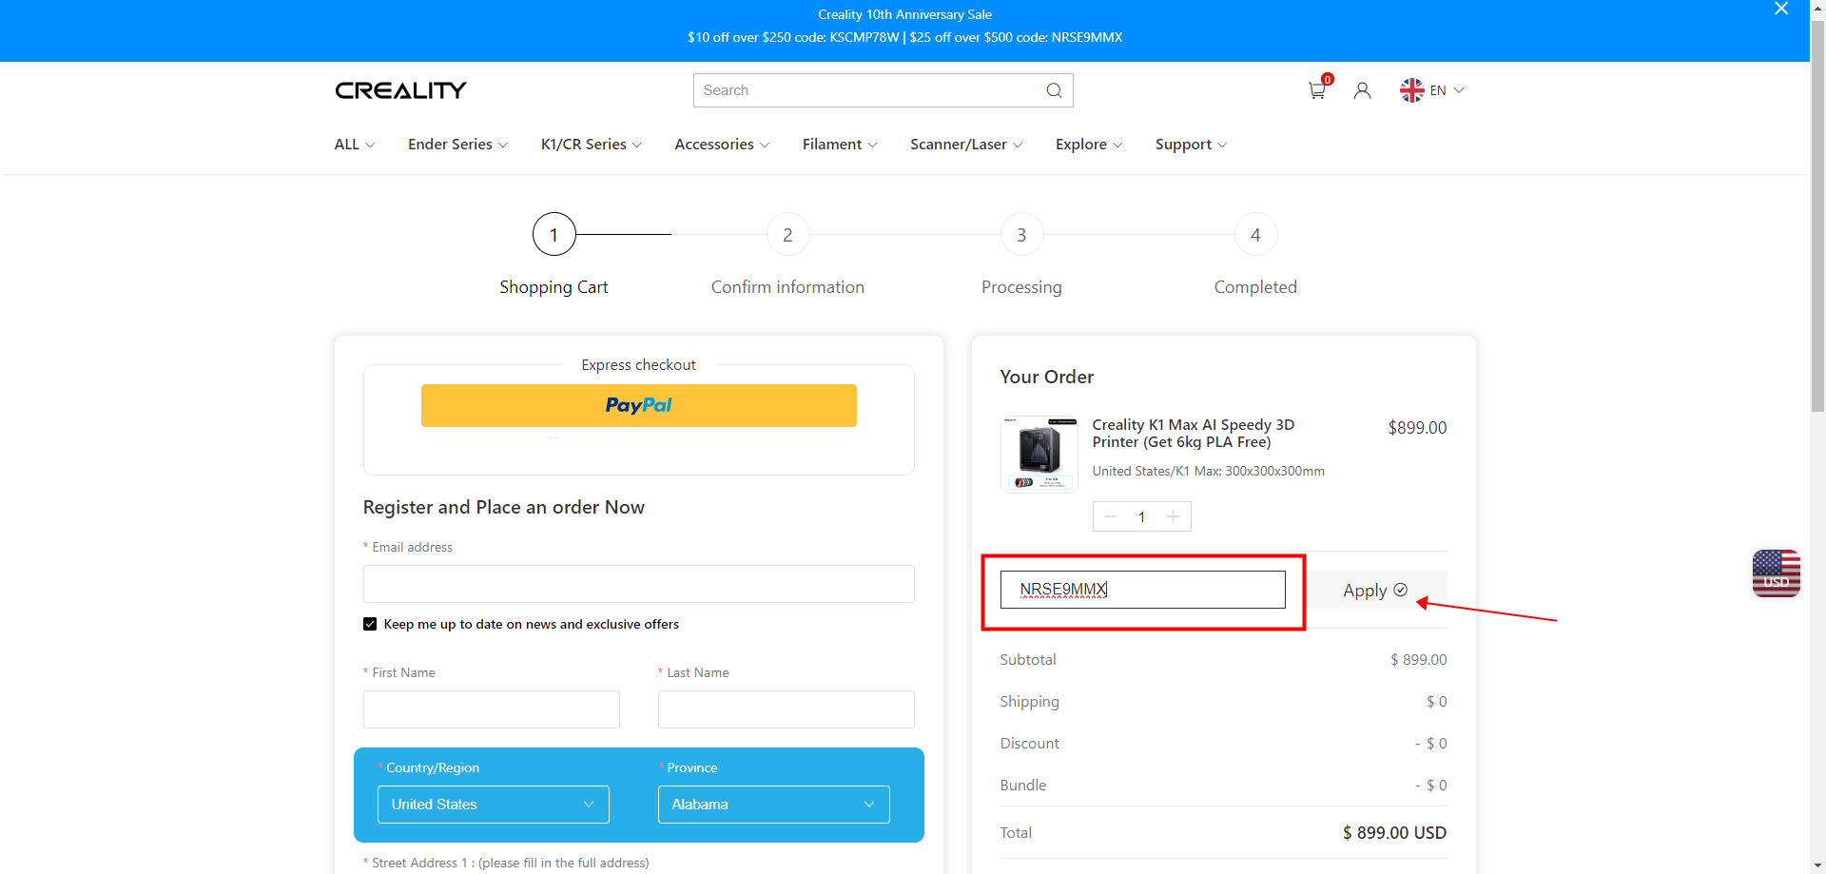1826x874 pixels.
Task: Open the Province Alabama dropdown
Action: [773, 805]
